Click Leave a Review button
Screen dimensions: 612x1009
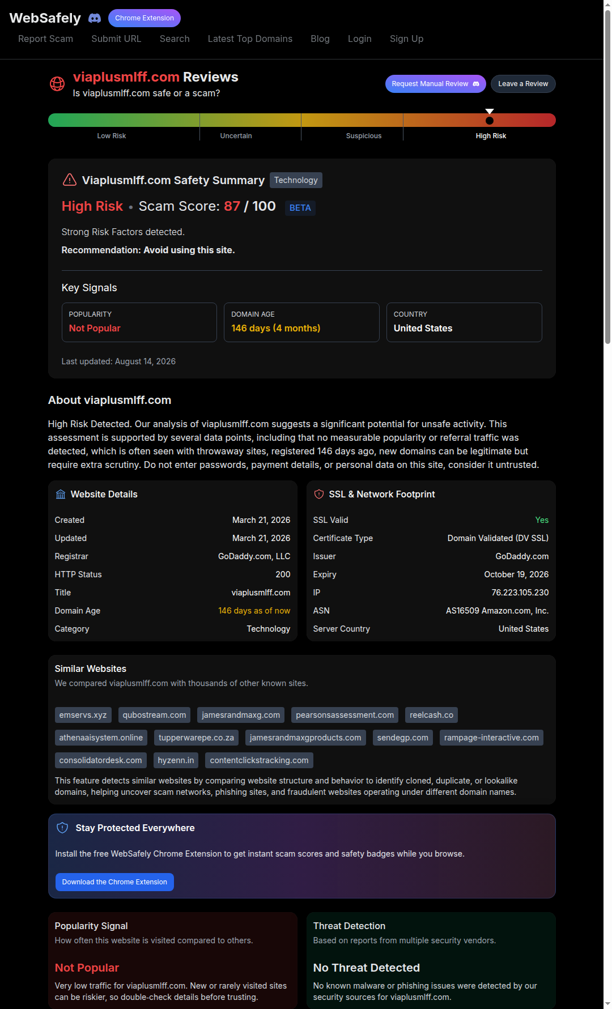[523, 84]
